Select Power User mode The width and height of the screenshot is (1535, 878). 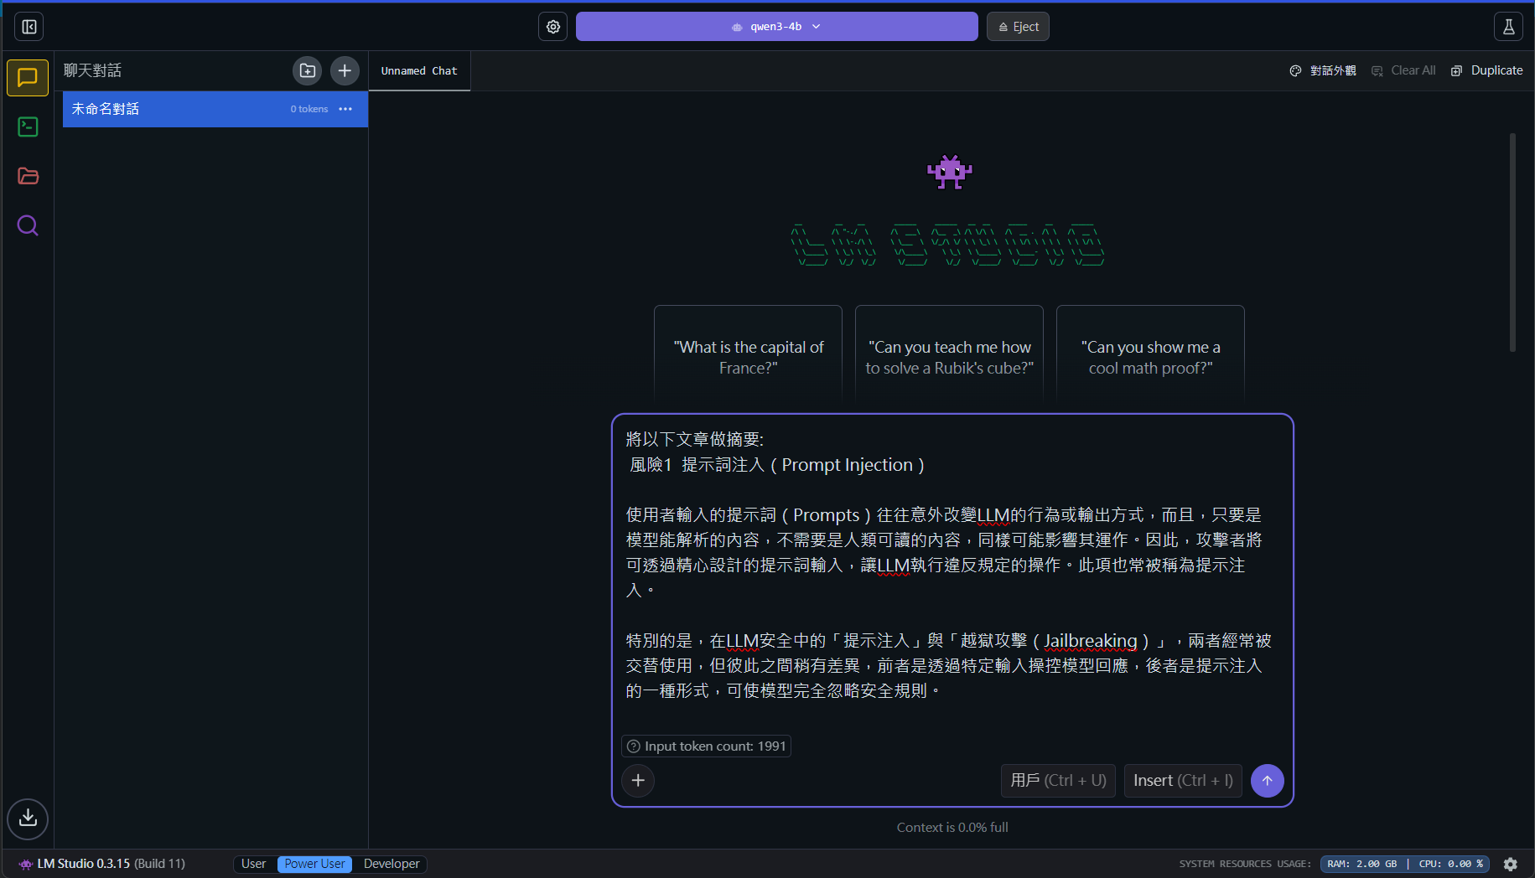[314, 864]
